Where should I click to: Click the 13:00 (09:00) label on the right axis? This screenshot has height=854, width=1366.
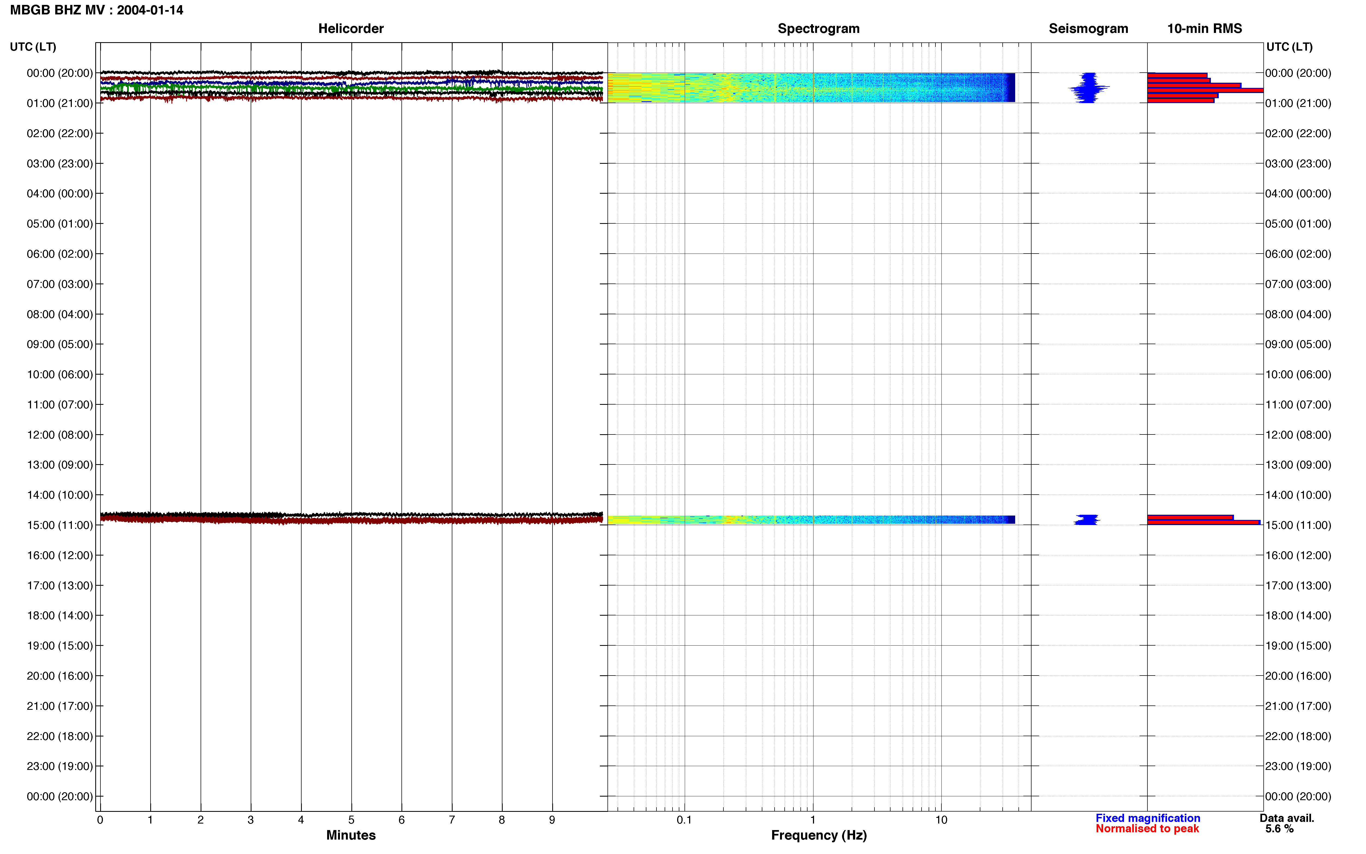1298,465
